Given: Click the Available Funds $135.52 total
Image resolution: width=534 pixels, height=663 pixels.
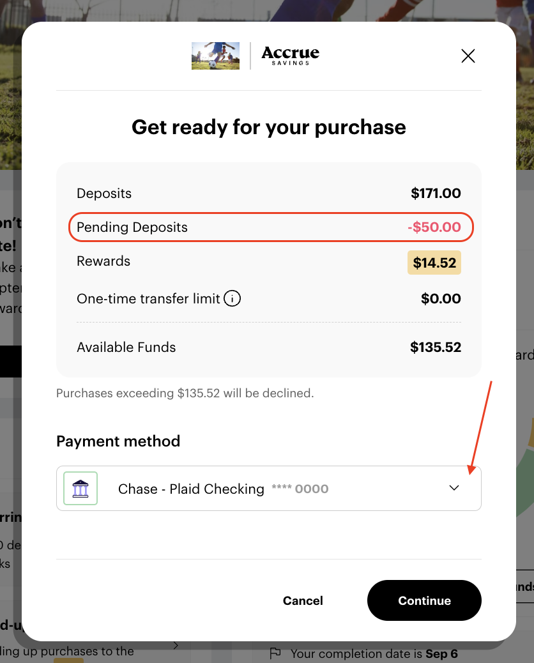Looking at the screenshot, I should [x=436, y=347].
